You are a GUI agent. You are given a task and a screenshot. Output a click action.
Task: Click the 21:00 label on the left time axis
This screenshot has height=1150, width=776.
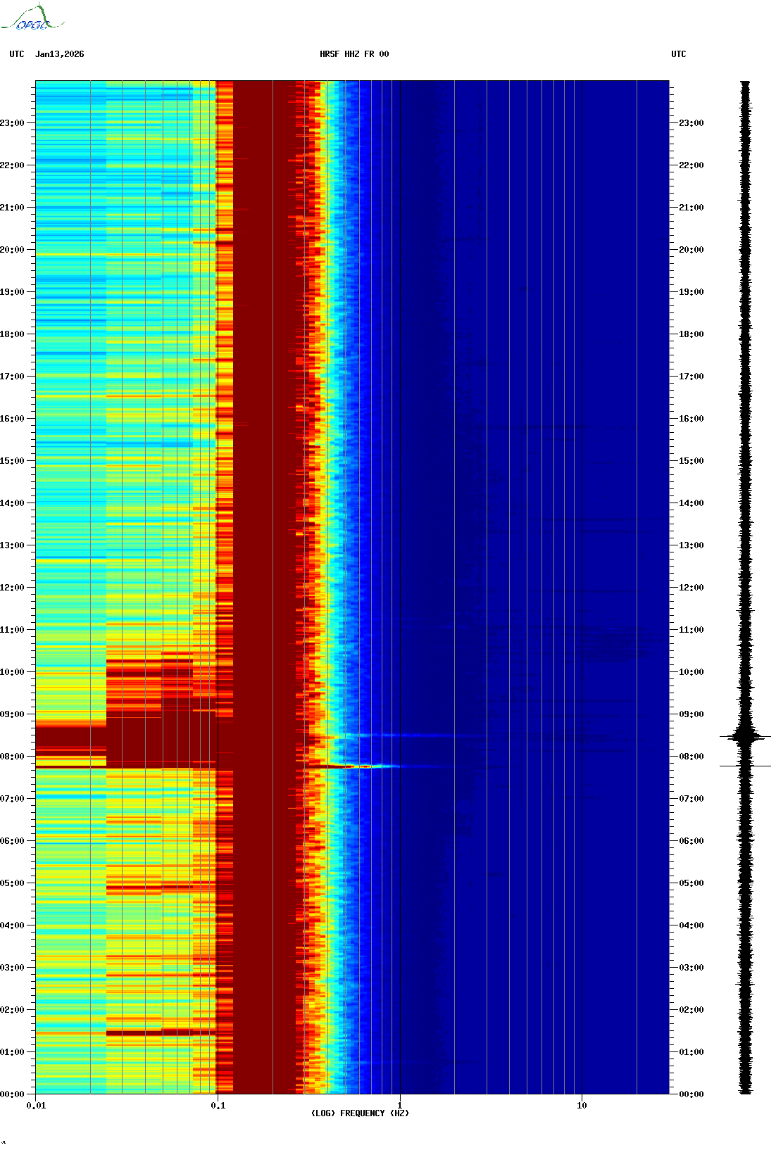12,208
